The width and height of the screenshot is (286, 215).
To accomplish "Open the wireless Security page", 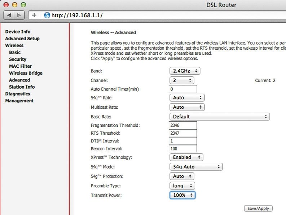I will click(x=18, y=59).
